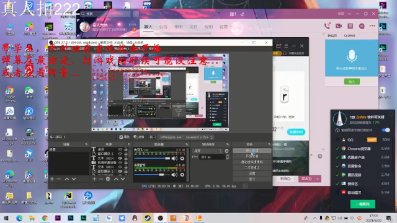Mute the 桌面音频 speaker icon

[174, 175]
